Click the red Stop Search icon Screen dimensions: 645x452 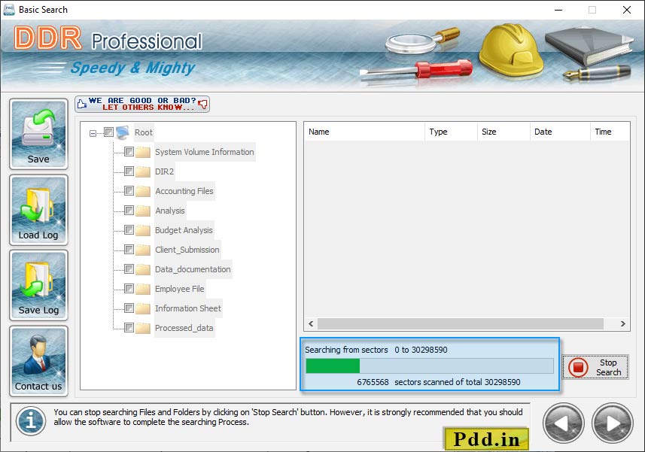point(578,367)
